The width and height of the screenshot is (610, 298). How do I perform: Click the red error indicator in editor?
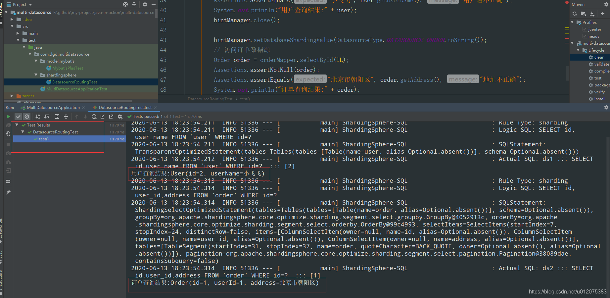coord(567,2)
